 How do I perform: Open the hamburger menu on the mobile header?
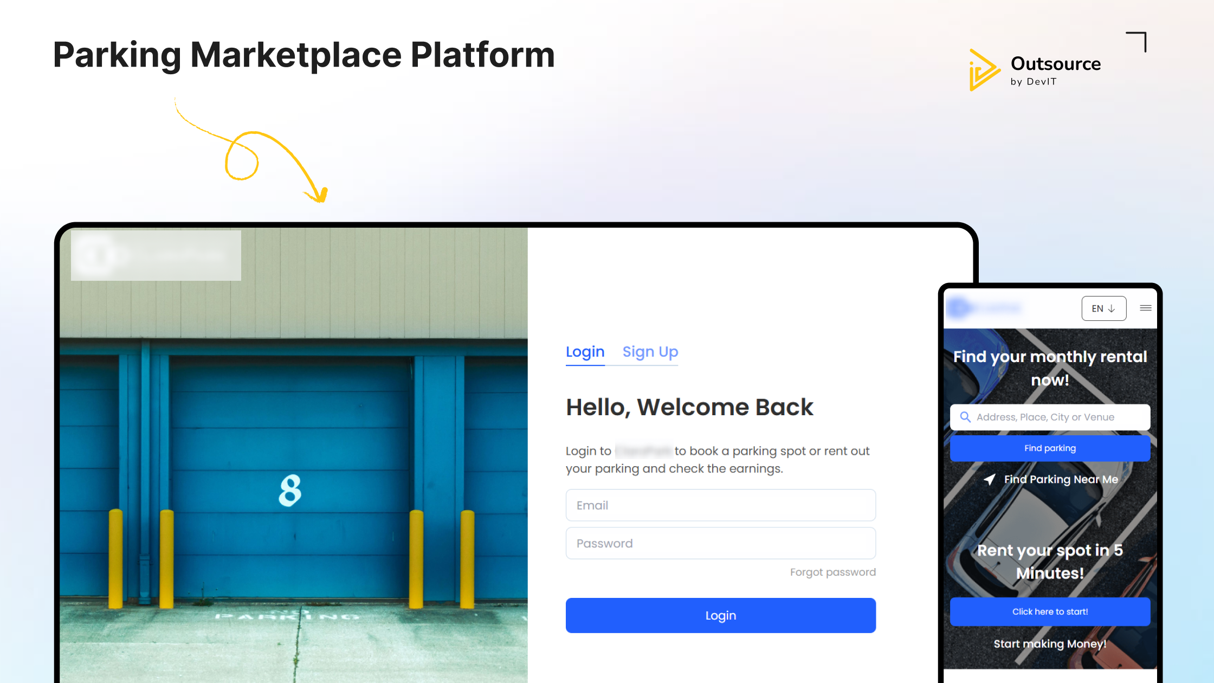pos(1146,308)
